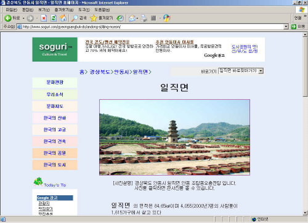The height and width of the screenshot is (223, 308).
Task: Click the Edit page toolbar icon
Action: click(153, 18)
